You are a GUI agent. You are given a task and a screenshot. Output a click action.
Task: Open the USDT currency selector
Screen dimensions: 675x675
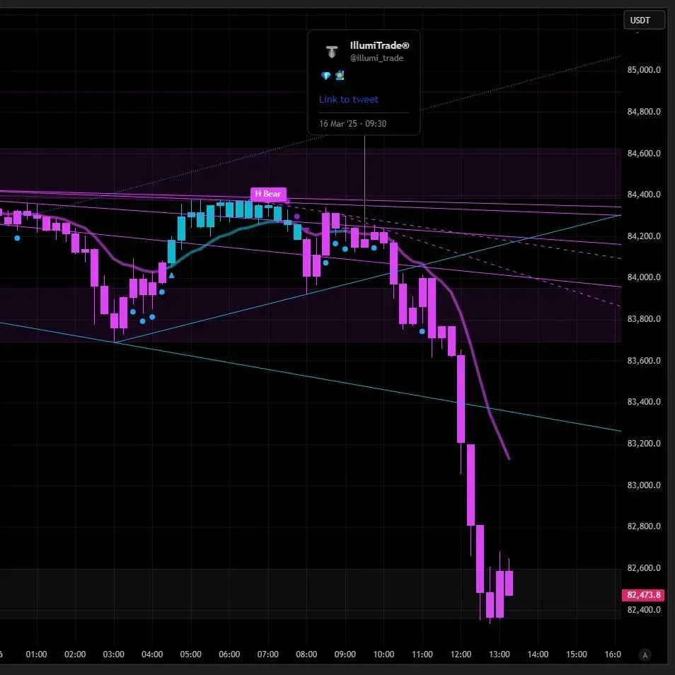(x=644, y=21)
